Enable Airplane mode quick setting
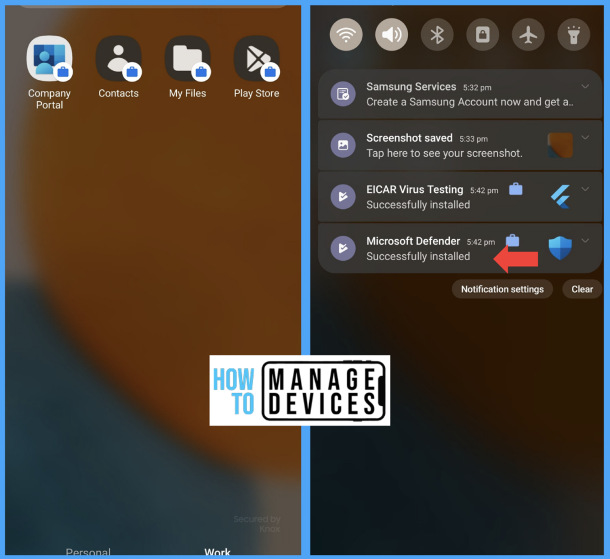 (x=528, y=35)
